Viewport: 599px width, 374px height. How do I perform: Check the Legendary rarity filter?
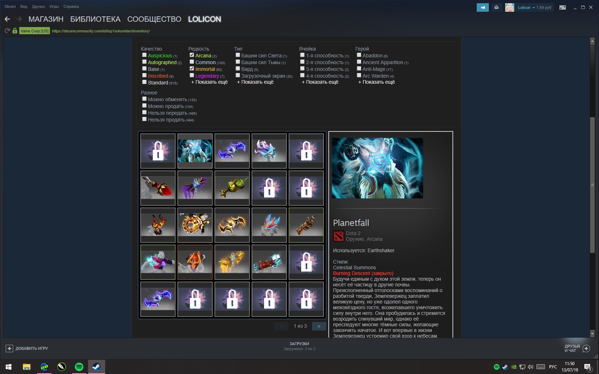(x=192, y=76)
